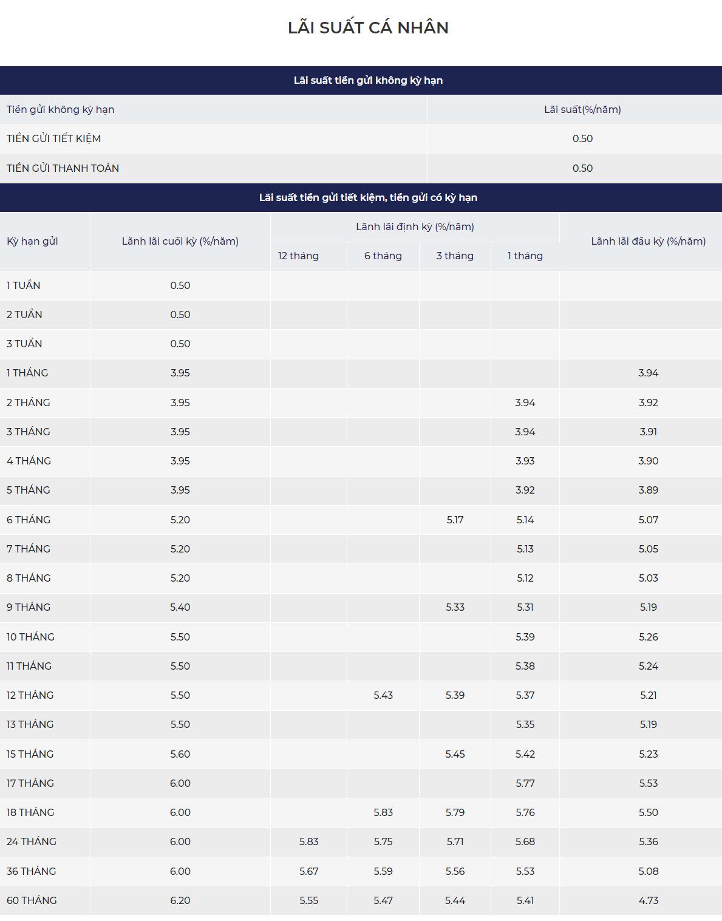Click the "1 TUẦN" term row label
722x921 pixels.
coord(24,285)
